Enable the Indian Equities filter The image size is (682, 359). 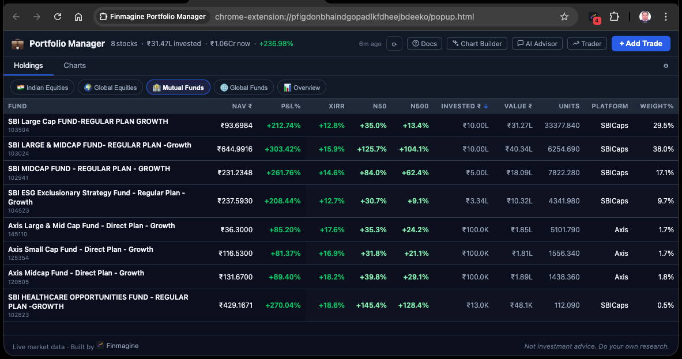point(42,87)
